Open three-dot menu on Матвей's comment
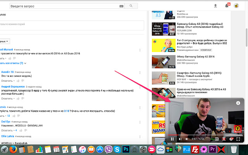Viewport: 248px width, 155px height. pos(140,50)
